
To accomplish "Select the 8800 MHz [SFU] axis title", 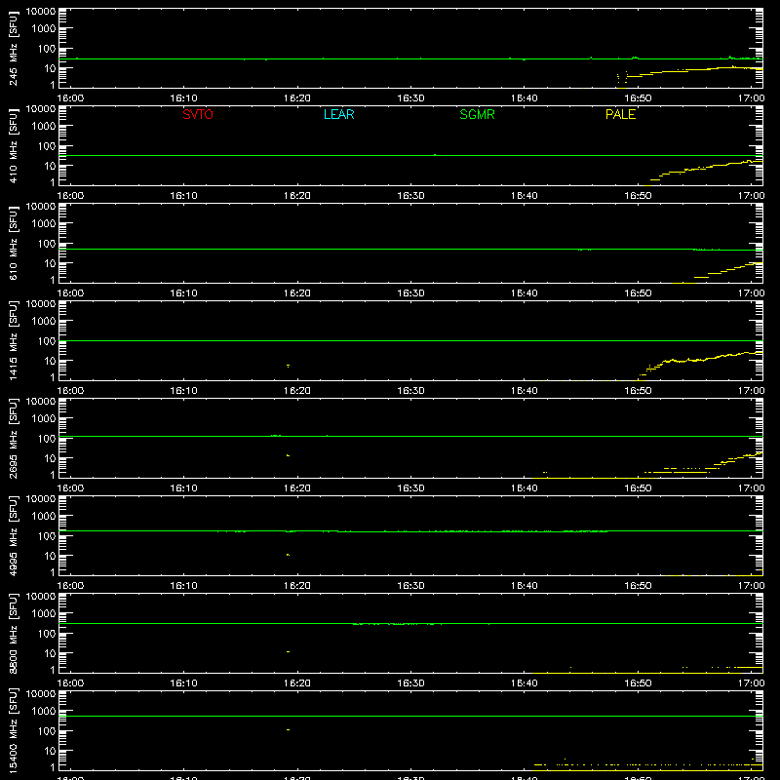I will (14, 633).
